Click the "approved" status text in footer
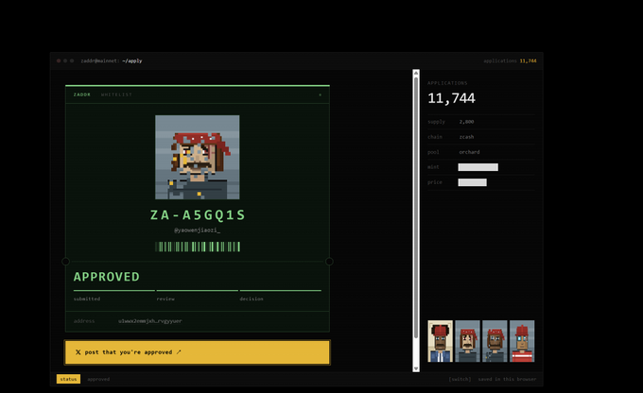Image resolution: width=643 pixels, height=393 pixels. pyautogui.click(x=98, y=379)
